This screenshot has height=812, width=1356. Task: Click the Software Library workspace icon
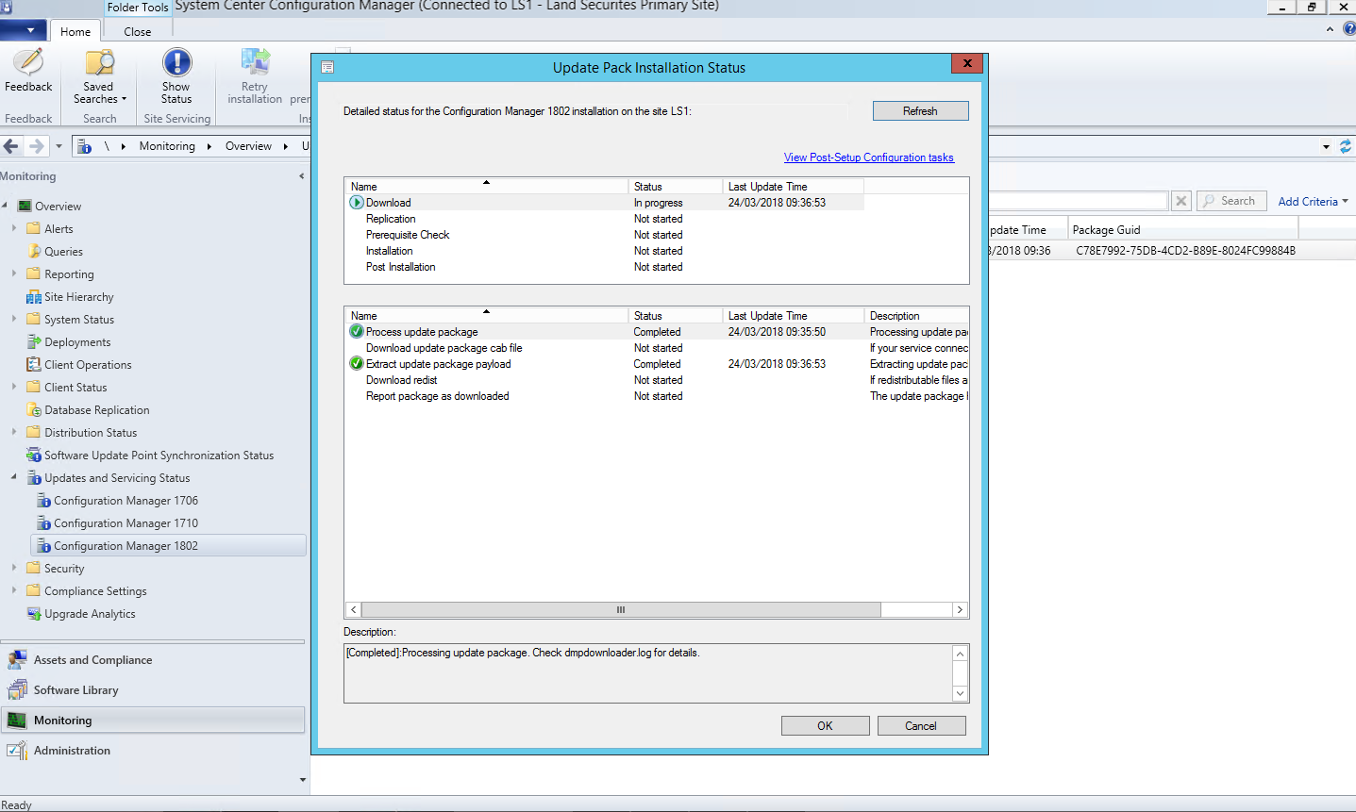coord(17,690)
